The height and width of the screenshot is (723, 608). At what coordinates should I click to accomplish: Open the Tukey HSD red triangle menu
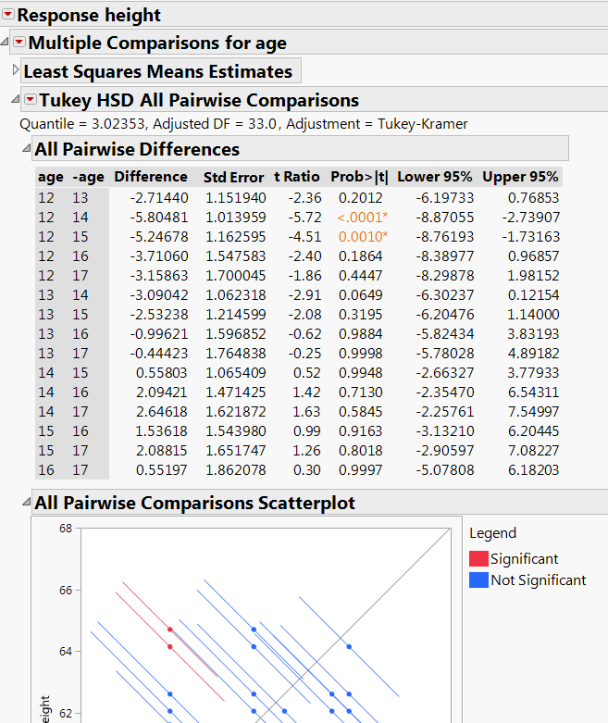(31, 99)
